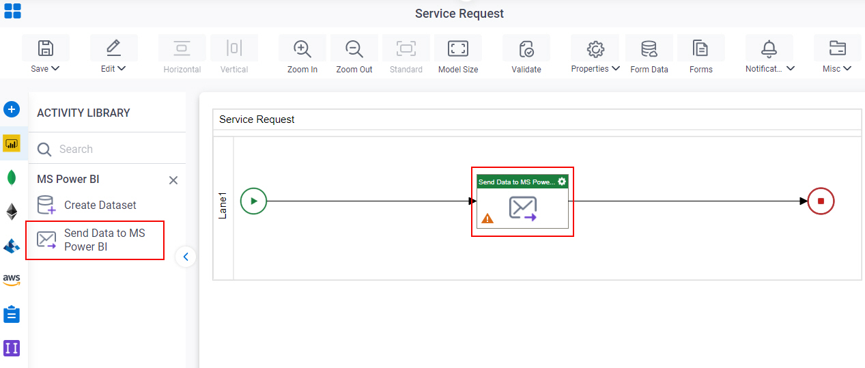Click the red end event node

[x=821, y=201]
